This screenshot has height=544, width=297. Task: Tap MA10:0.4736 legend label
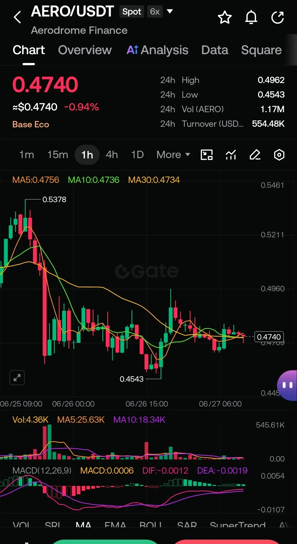94,180
